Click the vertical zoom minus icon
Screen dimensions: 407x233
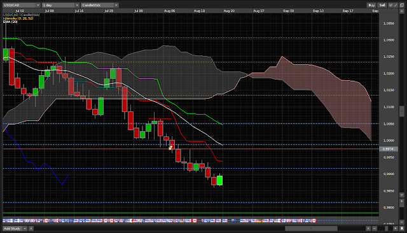pos(402,222)
